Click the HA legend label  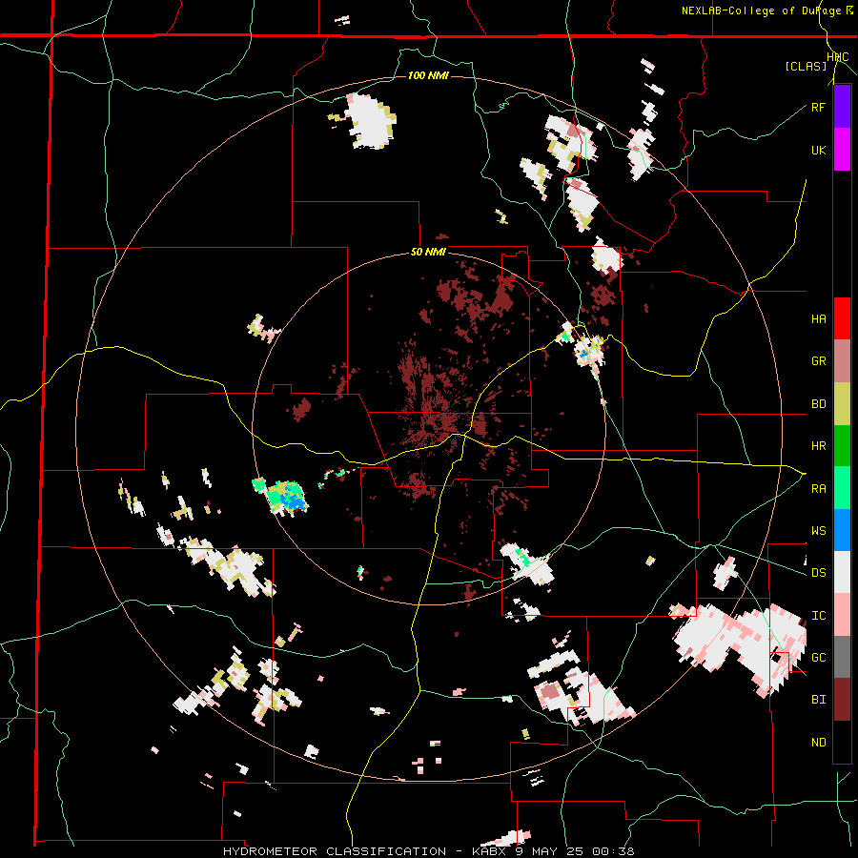(x=818, y=318)
